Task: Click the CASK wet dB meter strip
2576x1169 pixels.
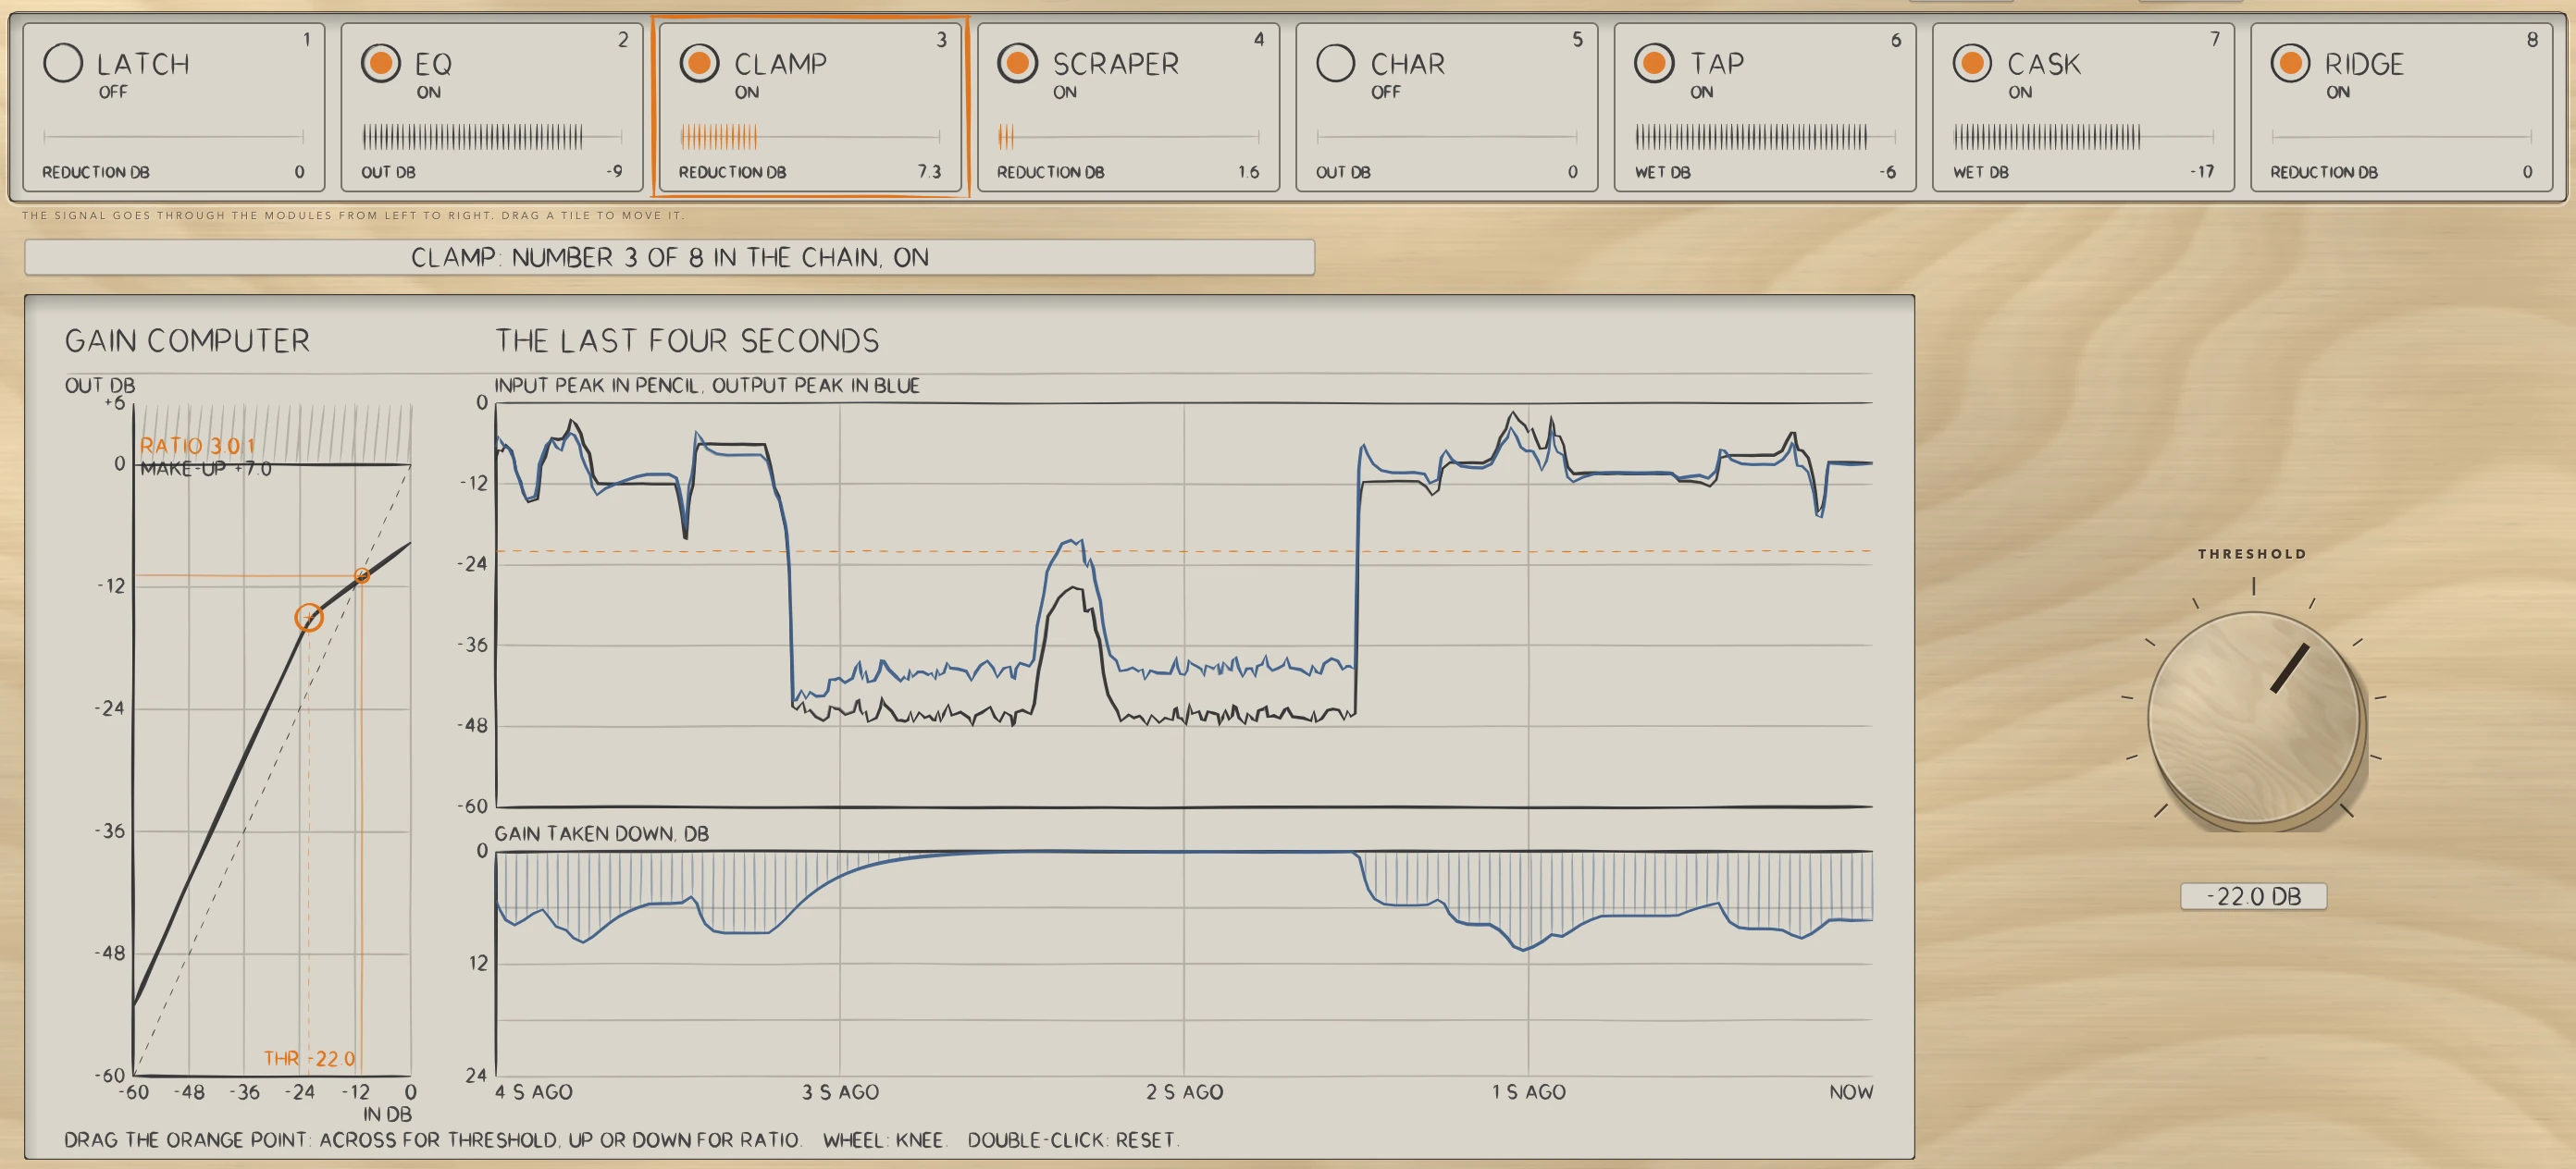Action: point(2084,136)
